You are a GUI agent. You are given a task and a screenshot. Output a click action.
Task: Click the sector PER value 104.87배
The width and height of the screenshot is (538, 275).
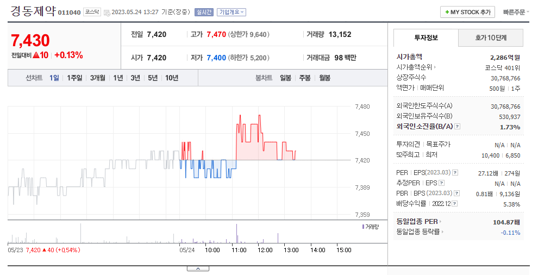coord(506,222)
